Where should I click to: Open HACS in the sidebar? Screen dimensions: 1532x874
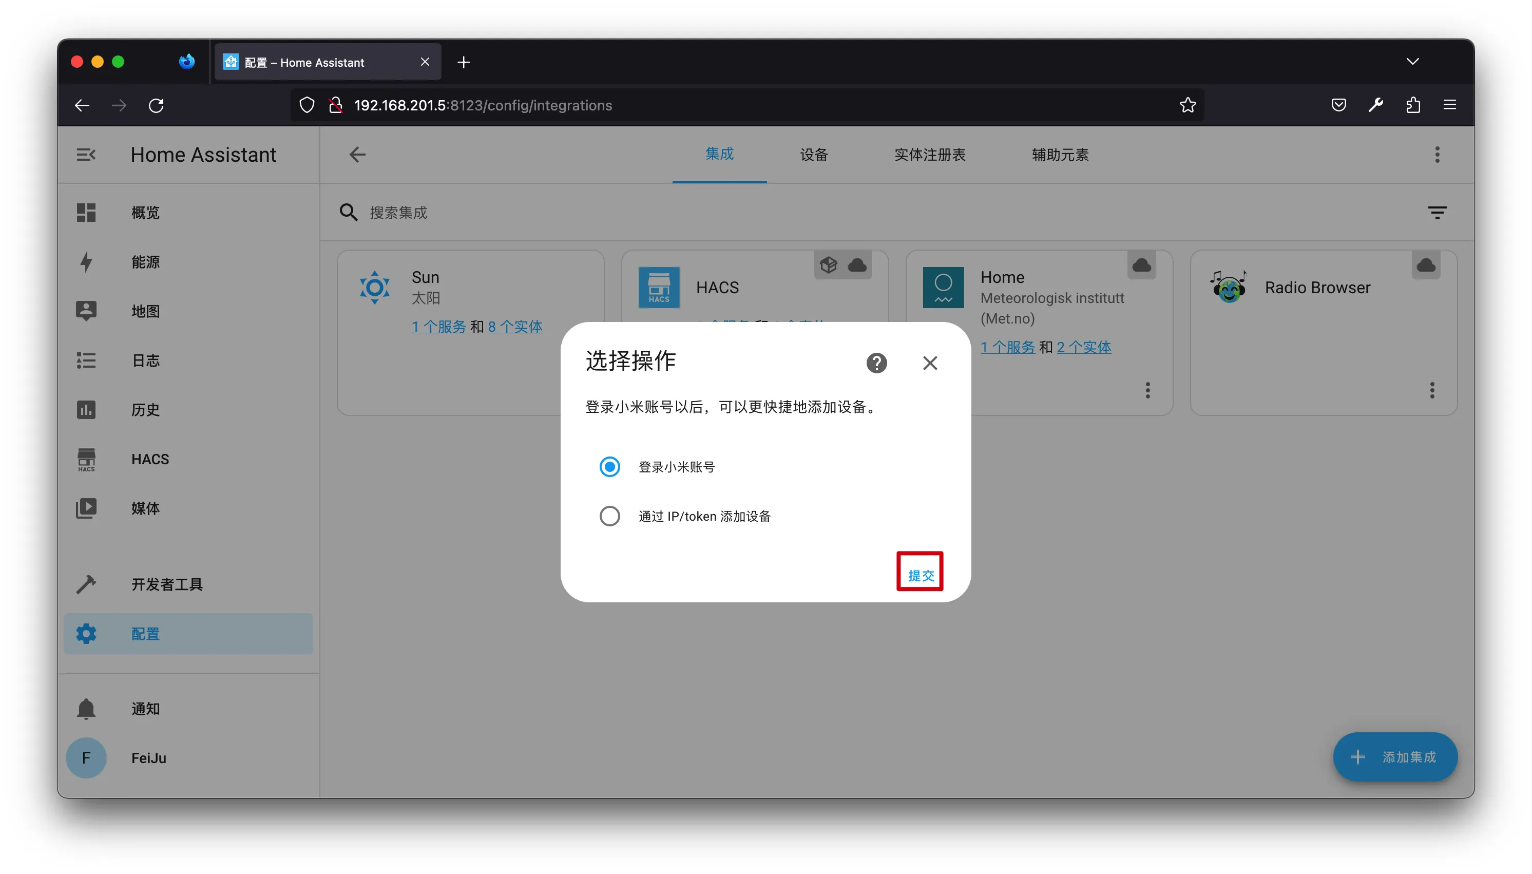pos(188,459)
